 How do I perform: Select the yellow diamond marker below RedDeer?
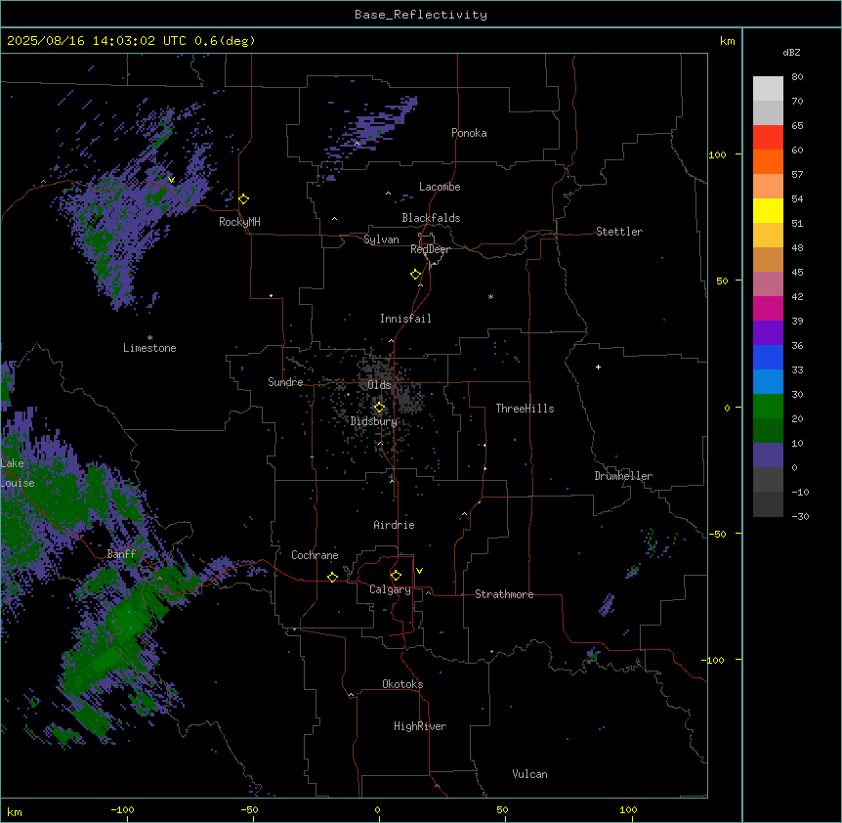[416, 275]
